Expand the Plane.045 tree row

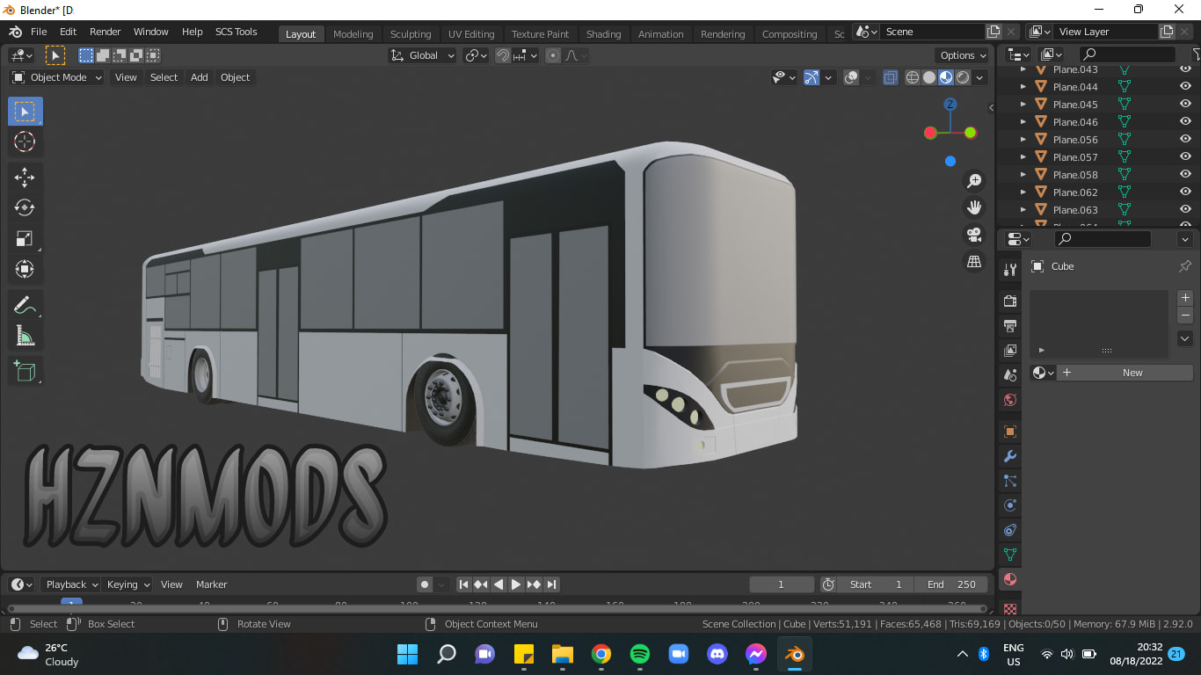coord(1023,105)
